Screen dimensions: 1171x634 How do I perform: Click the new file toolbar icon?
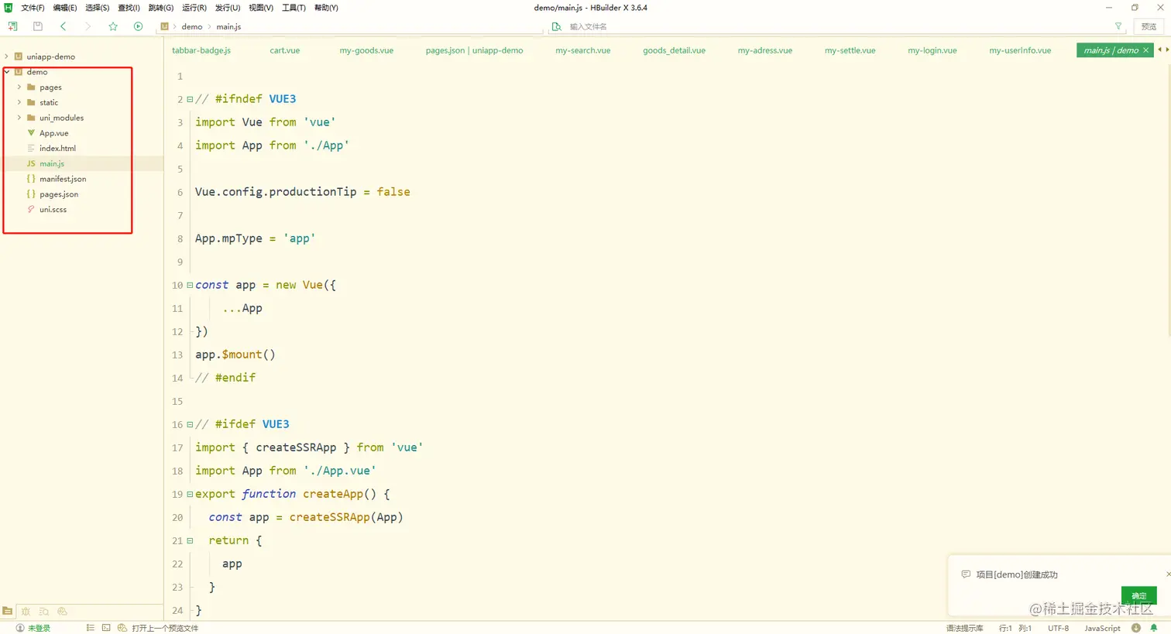click(x=12, y=26)
